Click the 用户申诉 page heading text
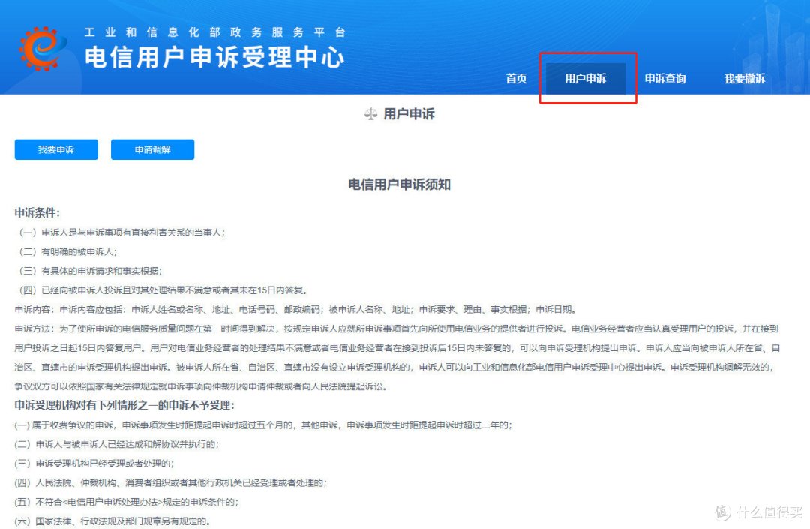The height and width of the screenshot is (529, 810). (x=409, y=113)
